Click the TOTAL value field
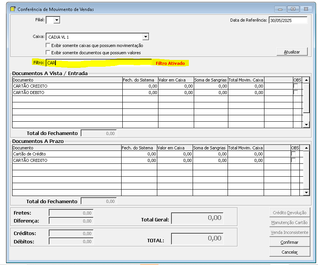The width and height of the screenshot is (318, 265). (197, 238)
